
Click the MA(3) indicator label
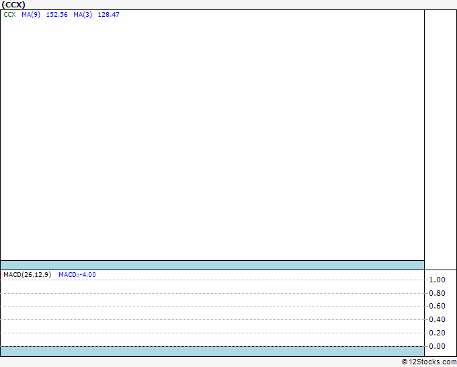(x=83, y=15)
